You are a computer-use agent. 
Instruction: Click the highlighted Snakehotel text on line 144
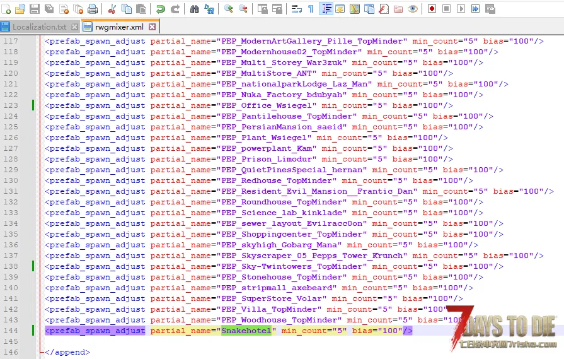pos(246,331)
